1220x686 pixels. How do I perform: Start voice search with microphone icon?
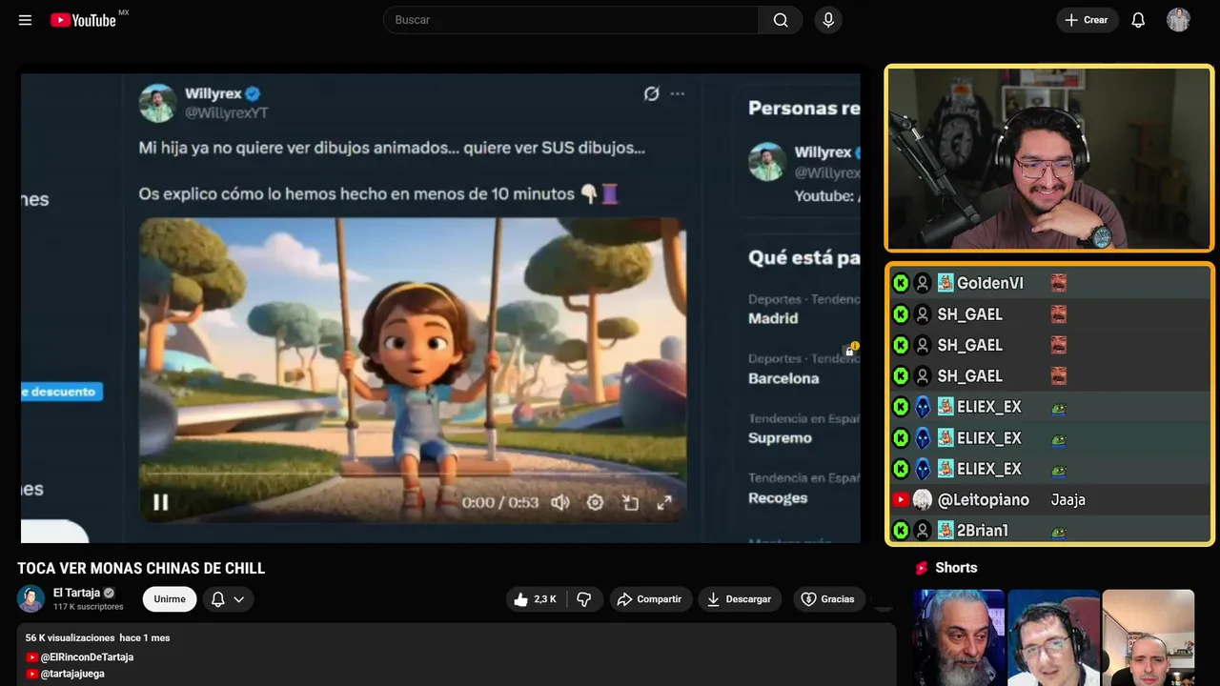[828, 20]
